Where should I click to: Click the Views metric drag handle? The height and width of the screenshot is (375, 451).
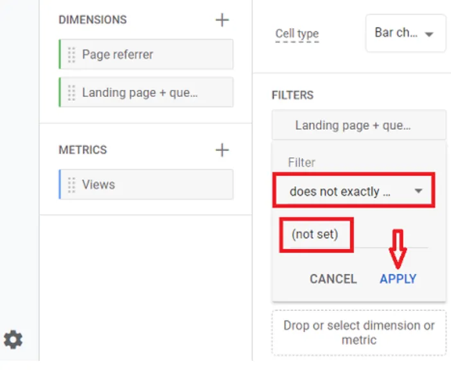[x=71, y=185]
